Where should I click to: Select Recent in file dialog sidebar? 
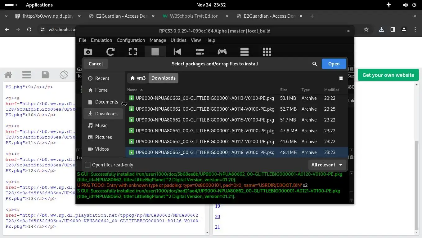(x=103, y=78)
